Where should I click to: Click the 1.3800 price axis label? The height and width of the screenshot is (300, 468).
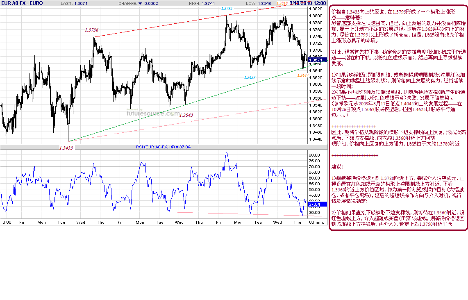click(316, 16)
